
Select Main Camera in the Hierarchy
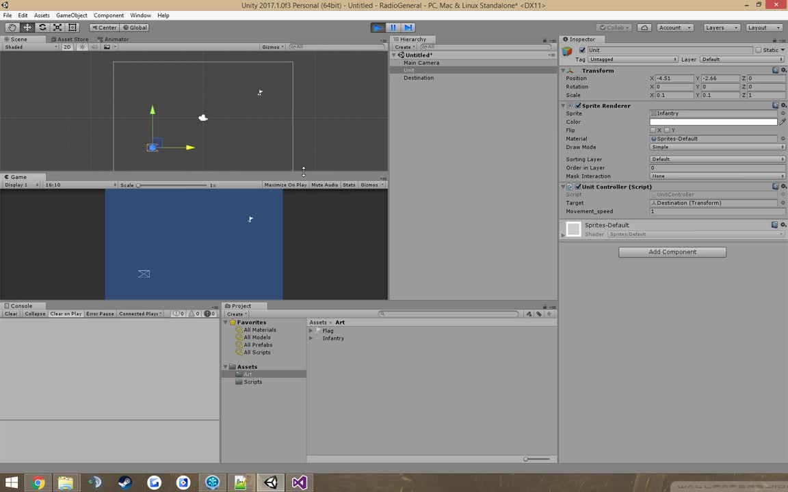pyautogui.click(x=421, y=62)
